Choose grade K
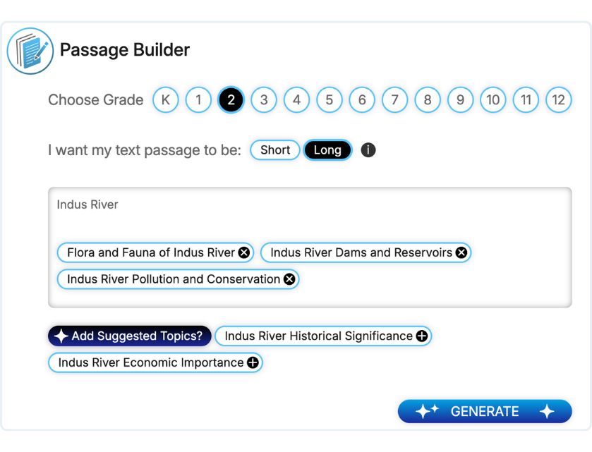The width and height of the screenshot is (592, 452). coord(166,100)
